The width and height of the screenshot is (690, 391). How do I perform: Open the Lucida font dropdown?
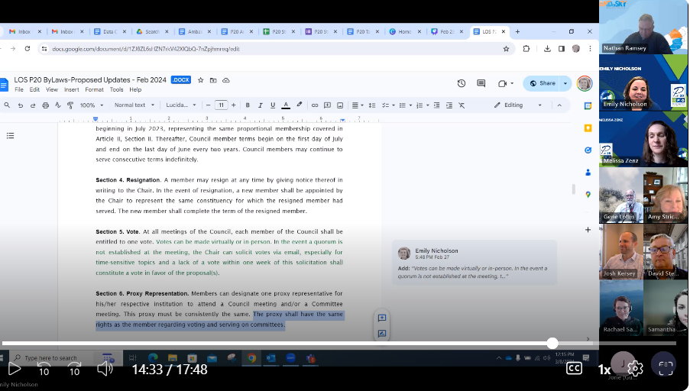pos(180,105)
